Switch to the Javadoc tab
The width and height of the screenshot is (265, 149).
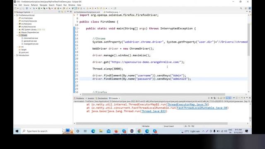coord(90,99)
